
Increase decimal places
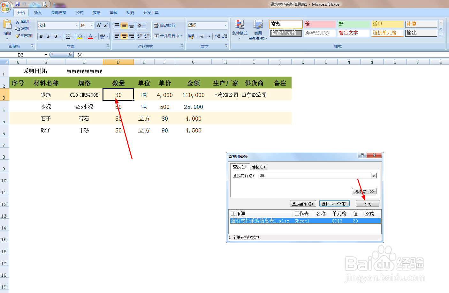tap(217, 36)
